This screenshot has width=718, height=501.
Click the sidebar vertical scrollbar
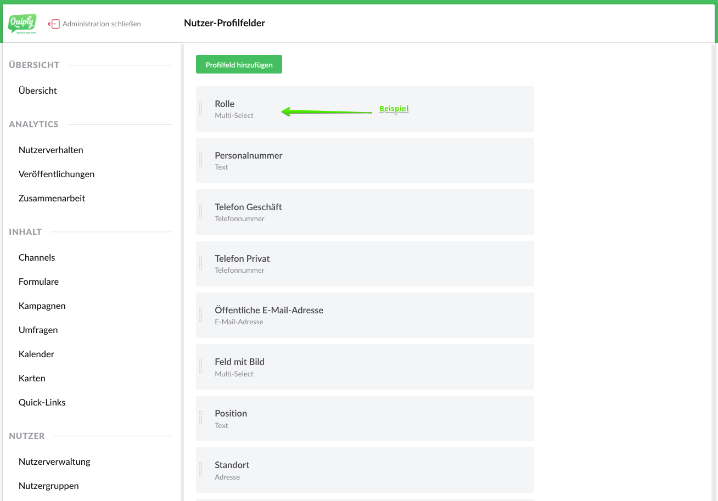coord(182,272)
